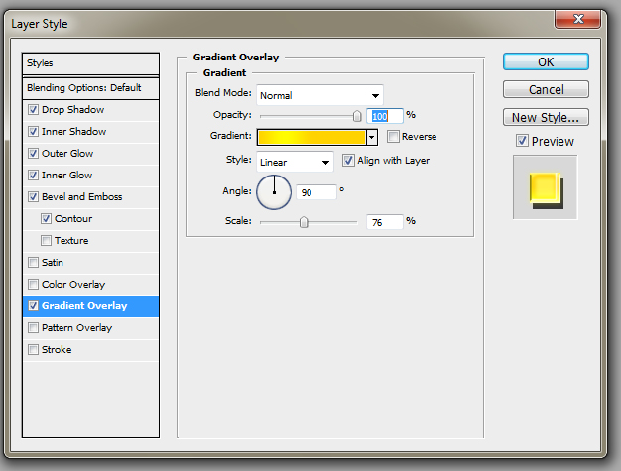
Task: Uncheck the Gradient Overlay checkbox
Action: click(34, 306)
